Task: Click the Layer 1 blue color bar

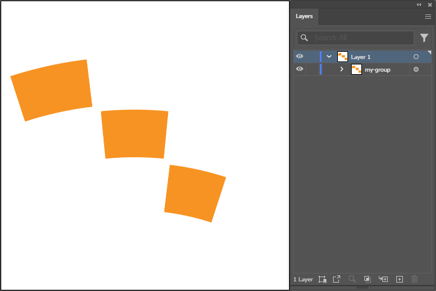Action: [x=320, y=57]
